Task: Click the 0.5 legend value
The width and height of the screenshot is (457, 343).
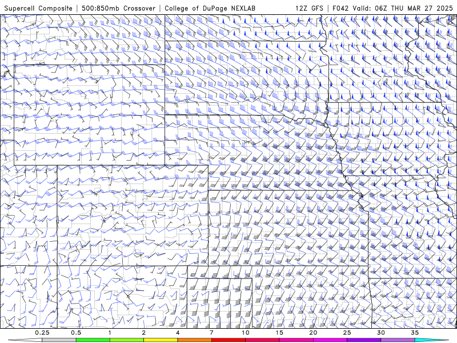Action: coord(76,333)
